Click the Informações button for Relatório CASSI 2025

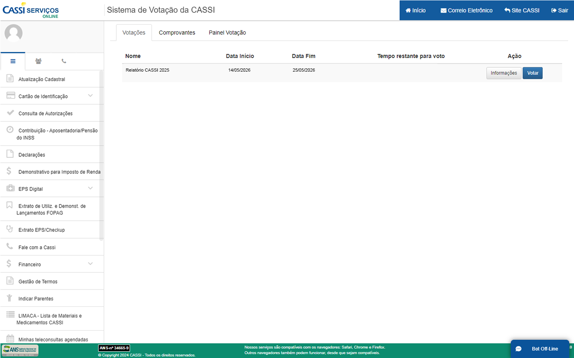tap(504, 73)
